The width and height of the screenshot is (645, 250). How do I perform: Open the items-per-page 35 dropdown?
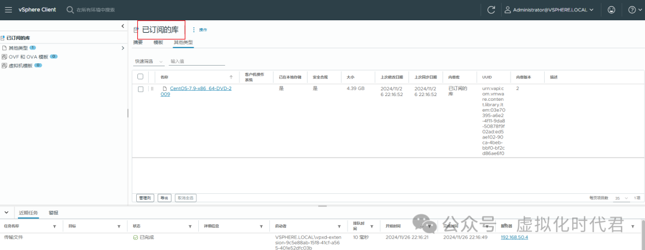click(x=621, y=197)
